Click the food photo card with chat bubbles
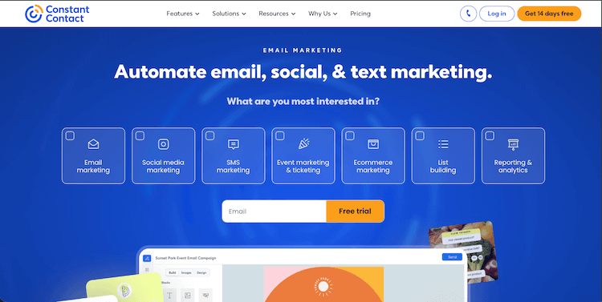602x302 pixels. coord(463,252)
